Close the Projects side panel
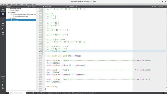 pos(35,7)
